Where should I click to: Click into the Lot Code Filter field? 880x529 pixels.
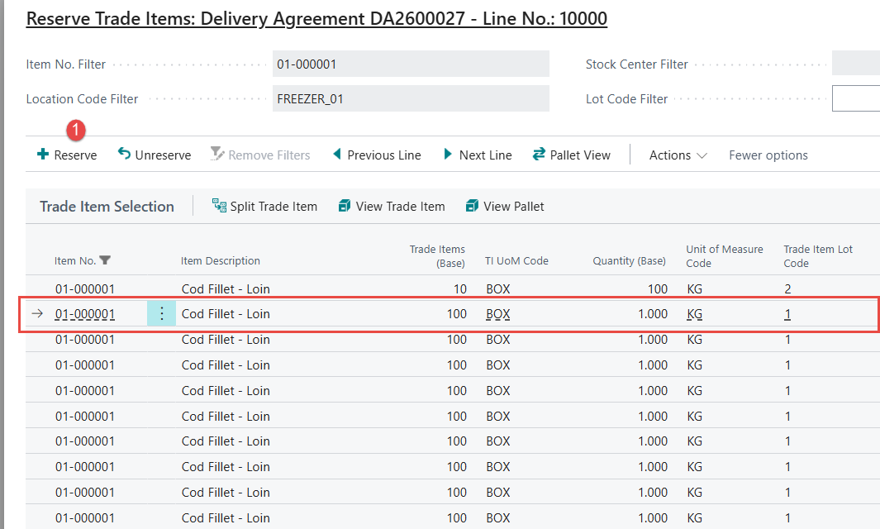pyautogui.click(x=856, y=98)
